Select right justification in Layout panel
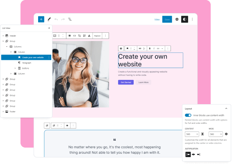The height and width of the screenshot is (164, 232). coord(198,155)
